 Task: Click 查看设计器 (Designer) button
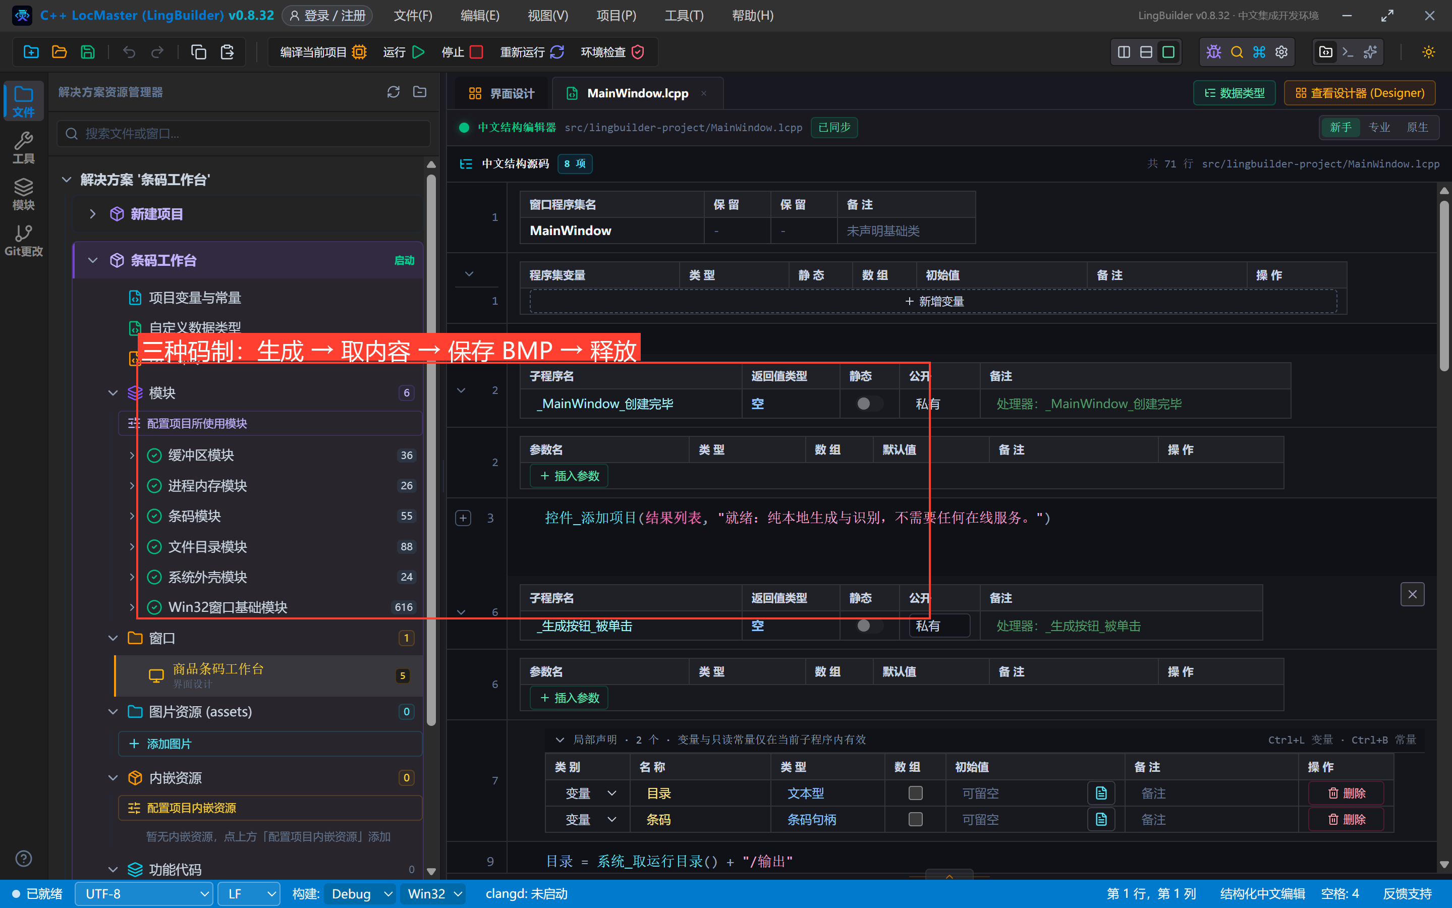(x=1359, y=93)
